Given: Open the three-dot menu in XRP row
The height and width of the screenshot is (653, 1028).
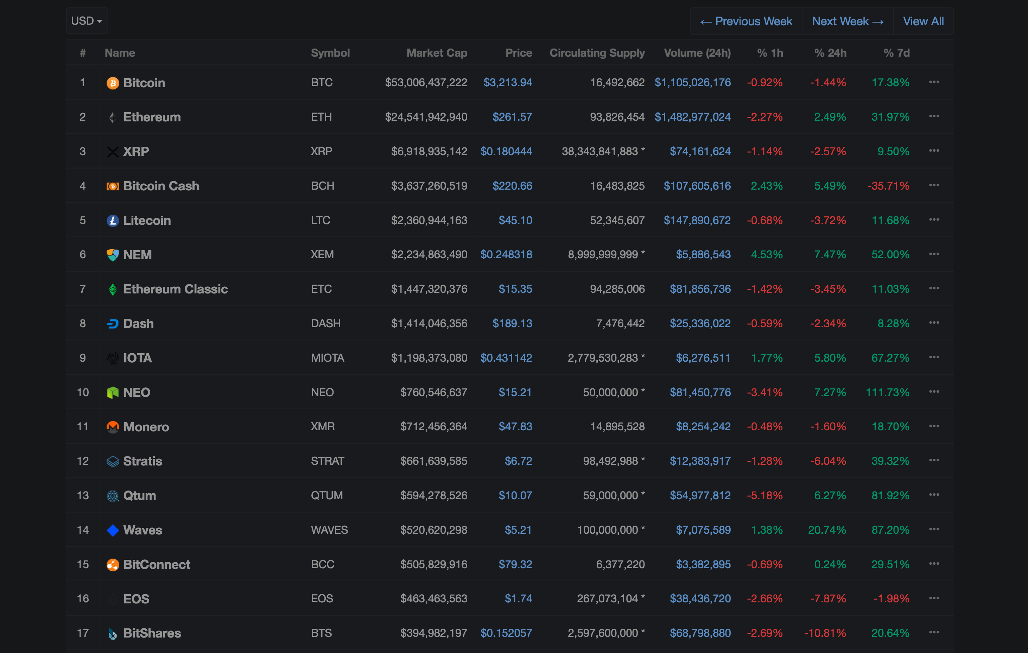Looking at the screenshot, I should coord(934,151).
